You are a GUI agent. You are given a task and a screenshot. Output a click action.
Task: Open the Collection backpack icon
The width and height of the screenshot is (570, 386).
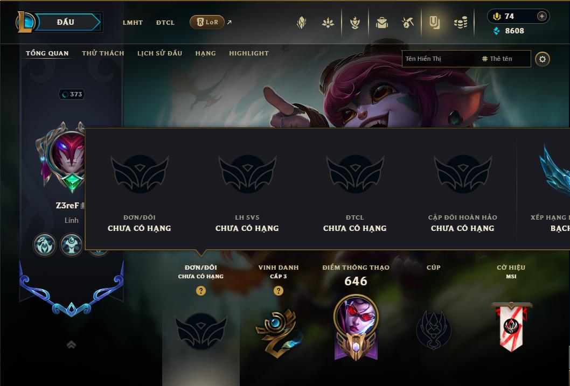[381, 23]
